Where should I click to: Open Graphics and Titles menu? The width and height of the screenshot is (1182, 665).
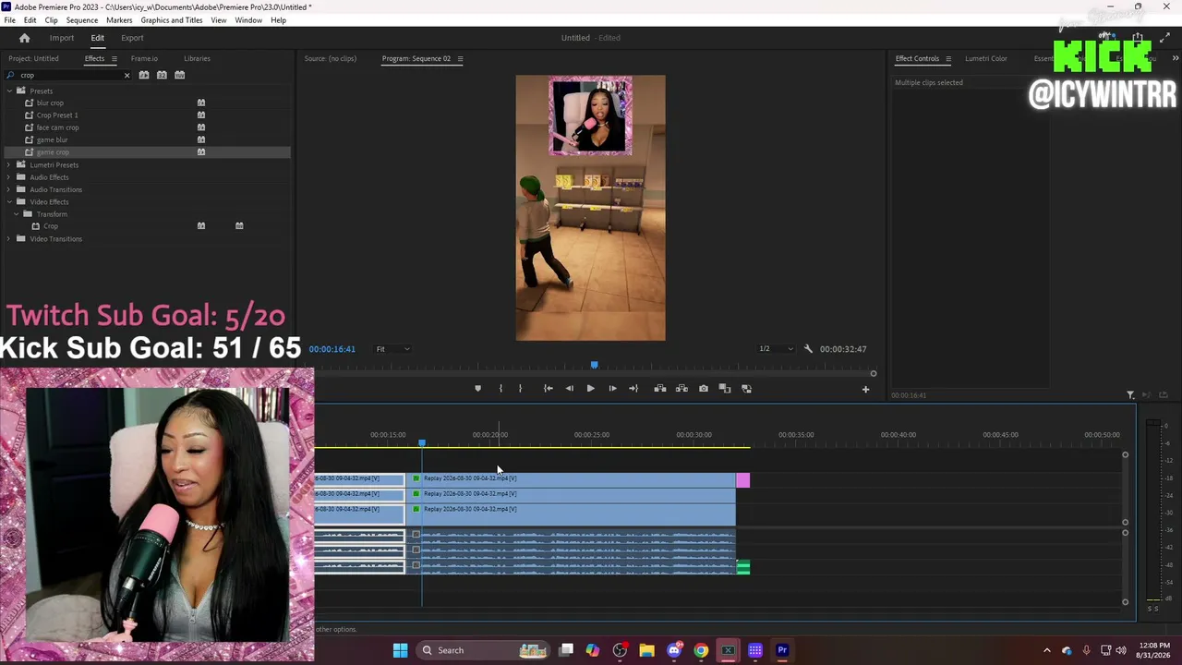(x=172, y=20)
